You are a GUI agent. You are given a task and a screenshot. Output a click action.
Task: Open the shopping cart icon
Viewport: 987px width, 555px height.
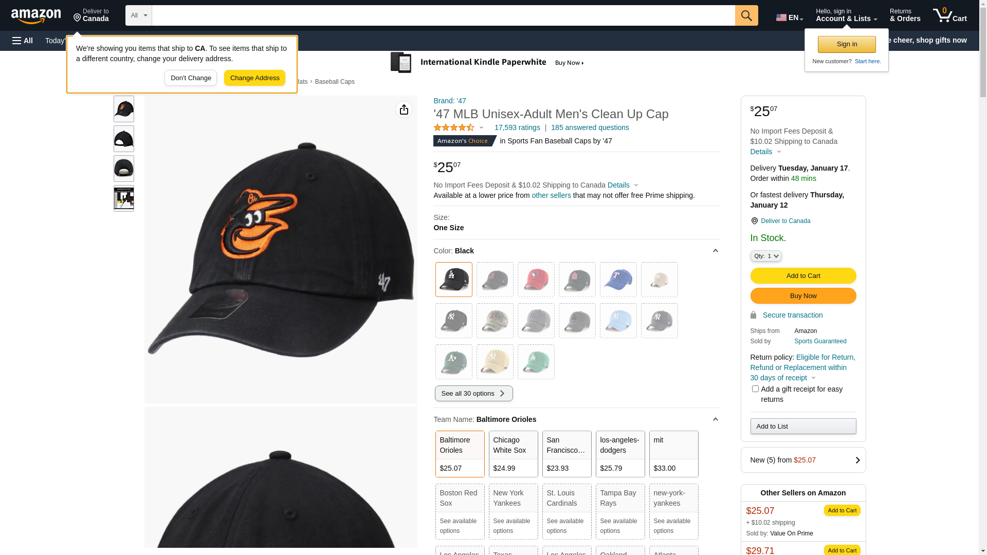pyautogui.click(x=949, y=15)
